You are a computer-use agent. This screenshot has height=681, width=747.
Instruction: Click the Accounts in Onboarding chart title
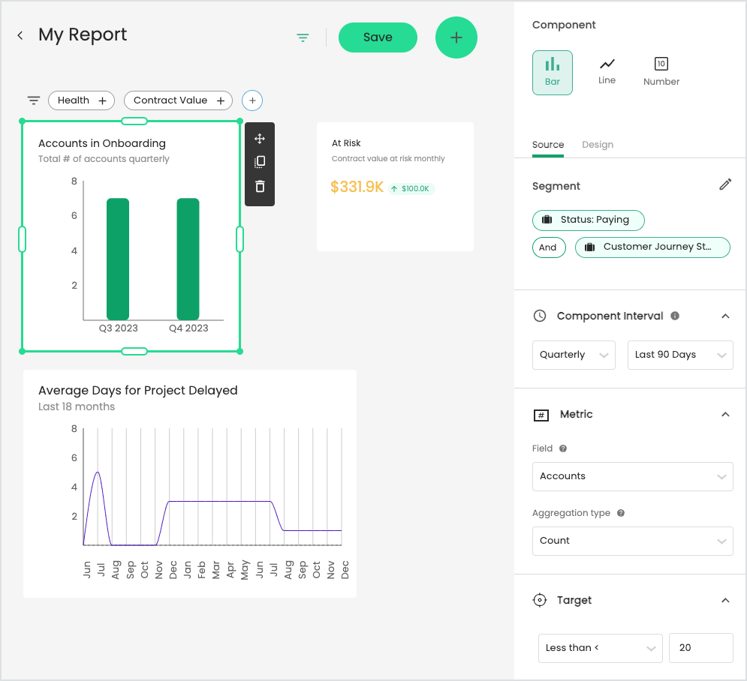coord(102,143)
